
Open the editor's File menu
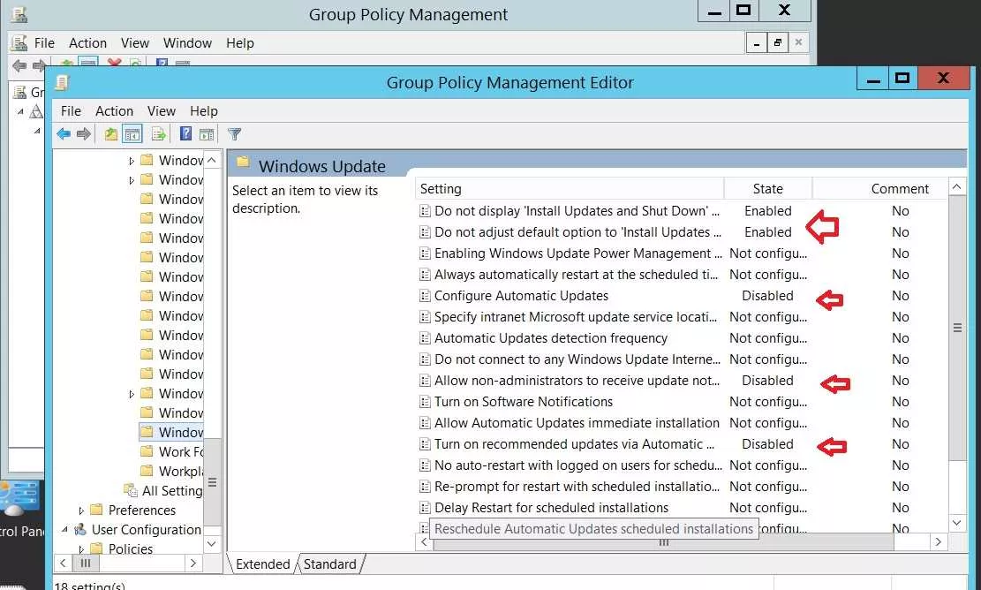point(71,110)
